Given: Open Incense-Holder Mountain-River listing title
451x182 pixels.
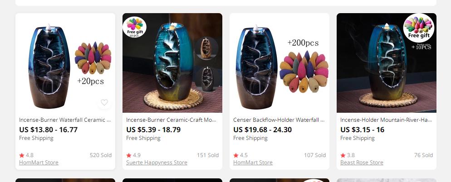Looking at the screenshot, I should 386,120.
